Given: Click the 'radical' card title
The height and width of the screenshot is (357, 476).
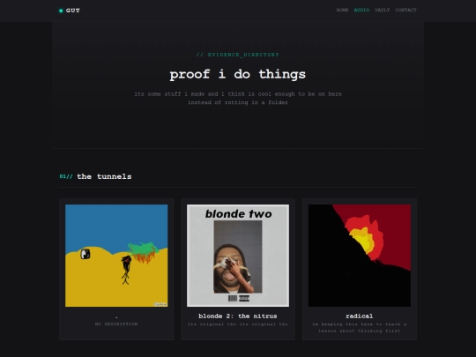Looking at the screenshot, I should click(360, 316).
